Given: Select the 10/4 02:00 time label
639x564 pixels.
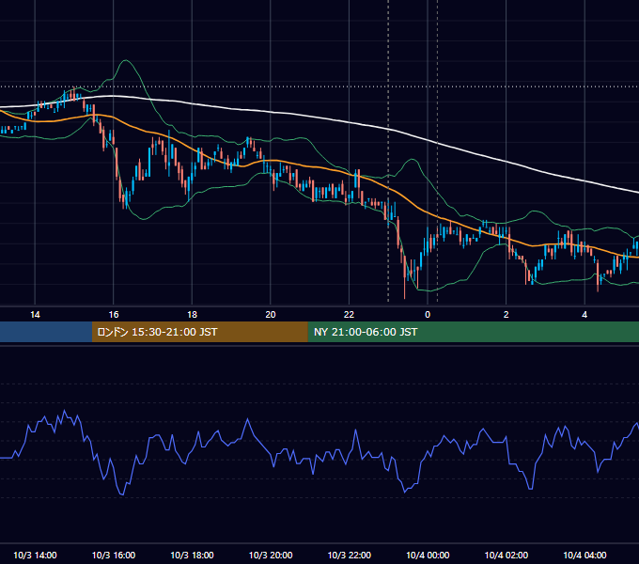Looking at the screenshot, I should point(507,555).
